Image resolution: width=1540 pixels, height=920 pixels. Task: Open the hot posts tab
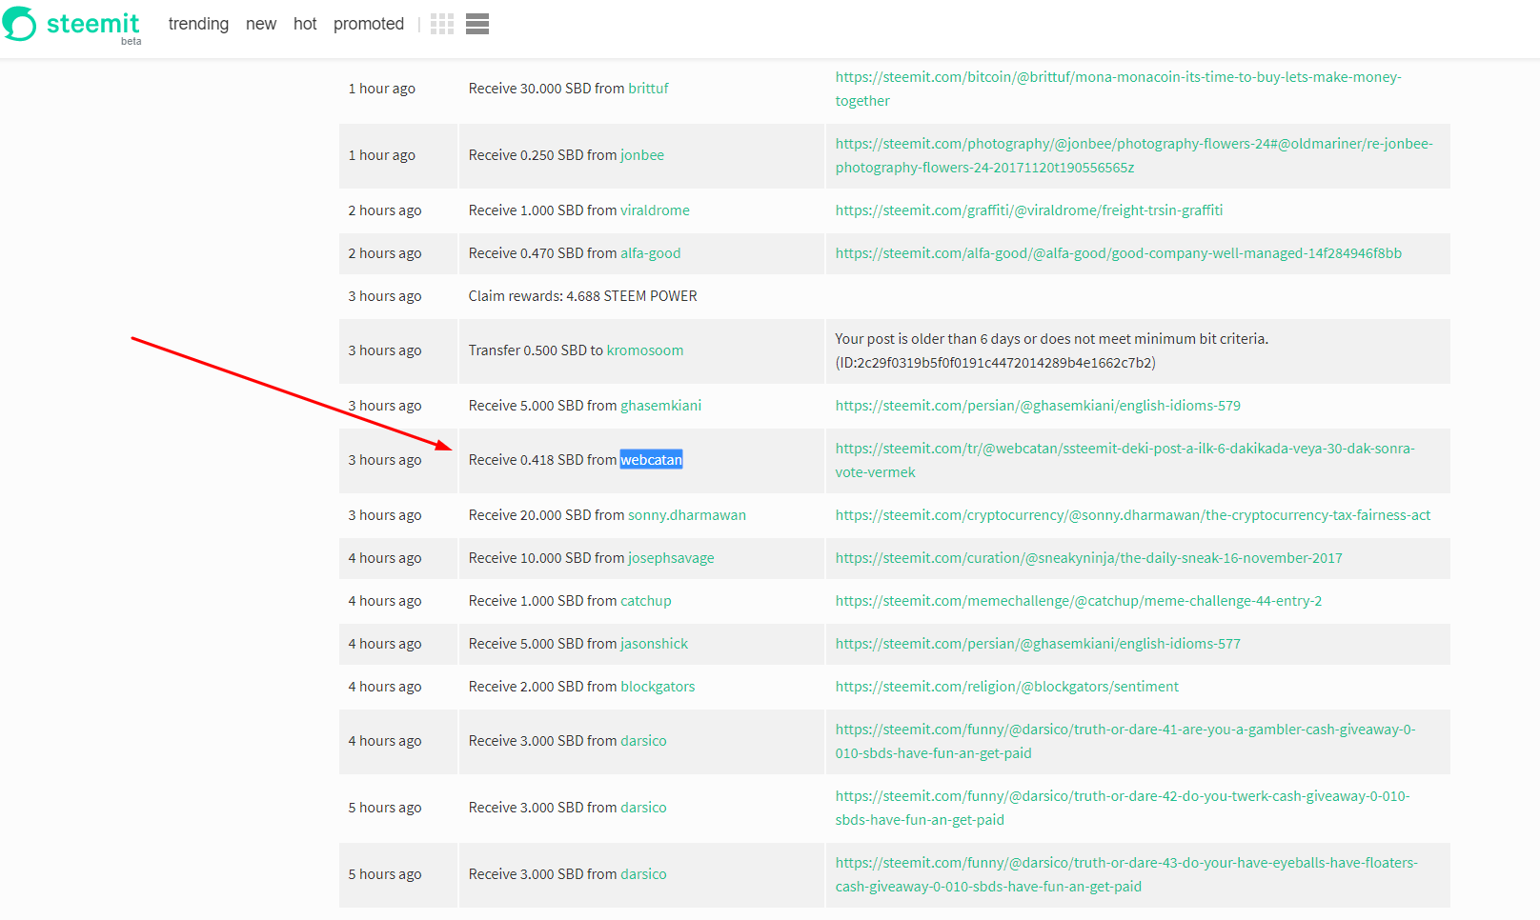click(x=305, y=24)
